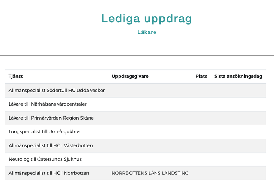The height and width of the screenshot is (191, 274).
Task: Select Läkare till Primärvården Region Skåne
Action: [x=51, y=118]
